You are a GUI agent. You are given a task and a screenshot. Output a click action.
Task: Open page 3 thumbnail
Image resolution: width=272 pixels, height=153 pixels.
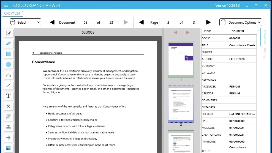click(x=181, y=142)
